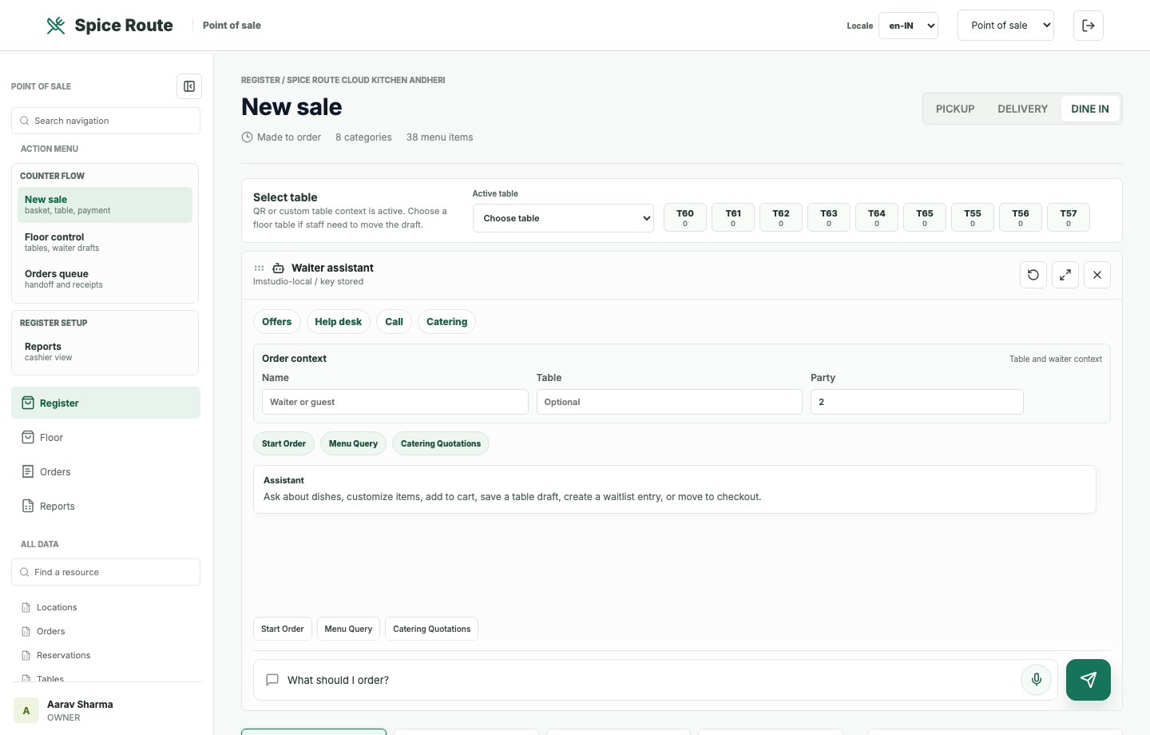Focus the Table optional field

(x=669, y=402)
